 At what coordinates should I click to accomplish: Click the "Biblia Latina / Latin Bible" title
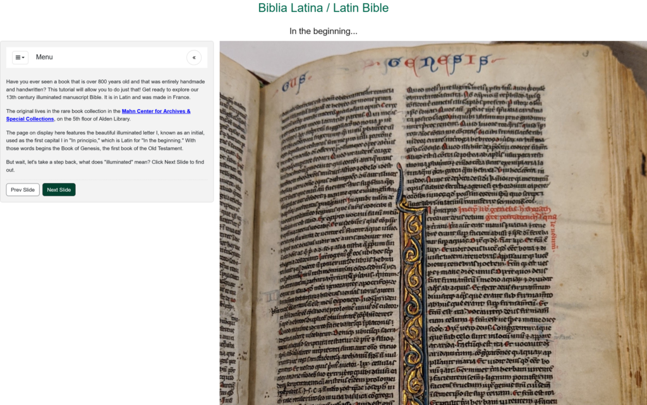point(323,8)
